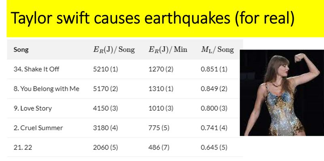Select the 775 (5) value for Cruel Summer
Viewport: 324px width, 161px height.
click(x=159, y=128)
